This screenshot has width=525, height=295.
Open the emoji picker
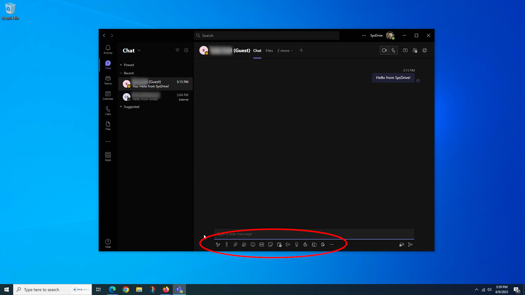(x=253, y=244)
